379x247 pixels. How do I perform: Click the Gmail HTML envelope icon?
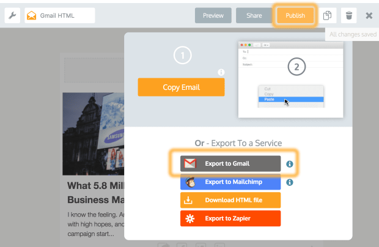click(31, 15)
